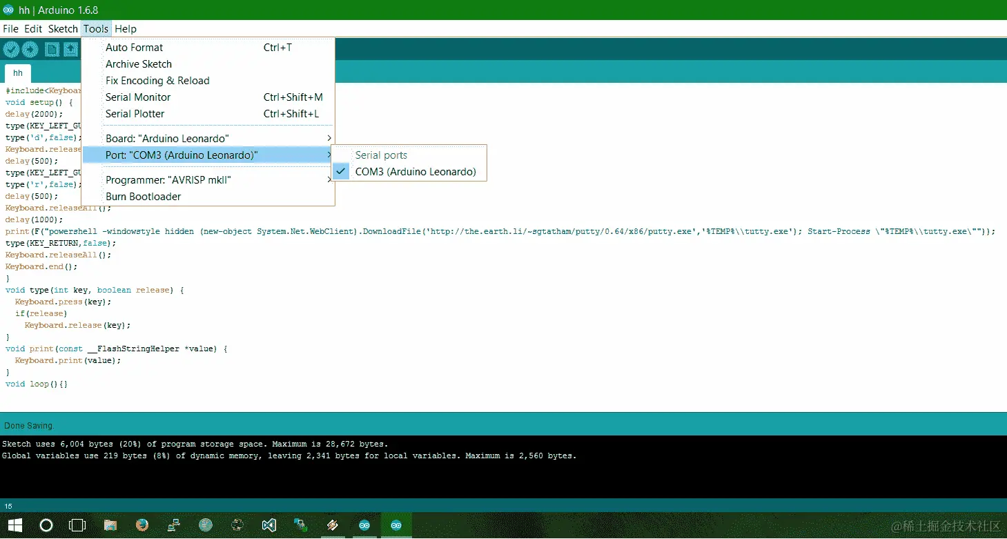Choose Burn Bootloader
The width and height of the screenshot is (1007, 539).
208,197
